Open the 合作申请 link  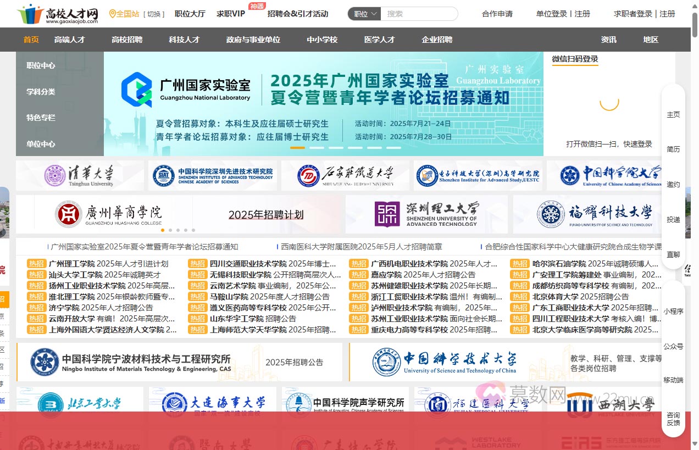coord(497,14)
